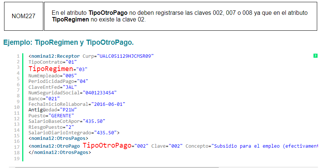Click the NOM227 table cell
This screenshot has width=322, height=168.
[24, 16]
